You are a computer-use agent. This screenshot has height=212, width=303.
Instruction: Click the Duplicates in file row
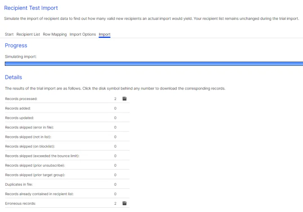click(x=67, y=184)
